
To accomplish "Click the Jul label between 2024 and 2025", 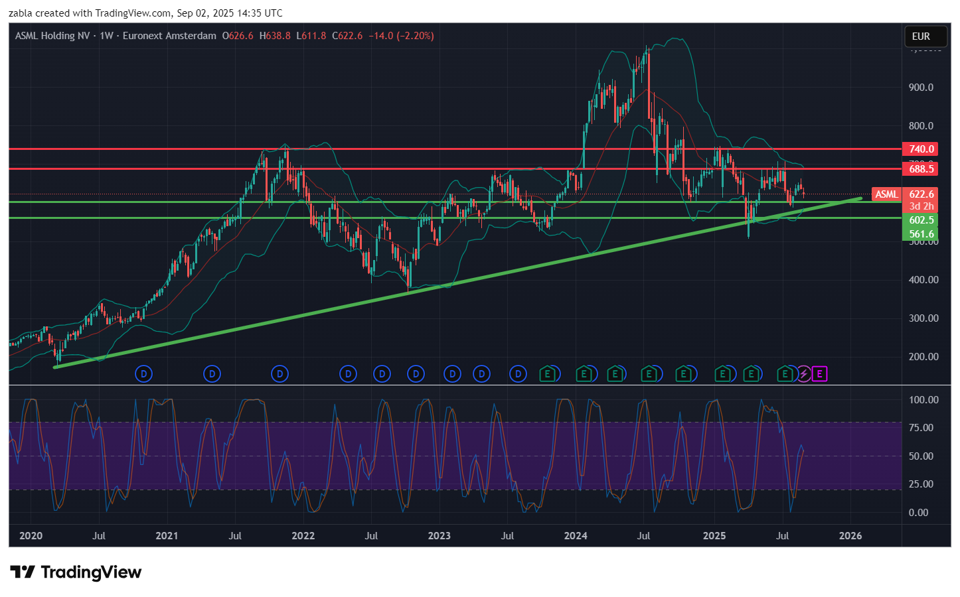I will [643, 536].
